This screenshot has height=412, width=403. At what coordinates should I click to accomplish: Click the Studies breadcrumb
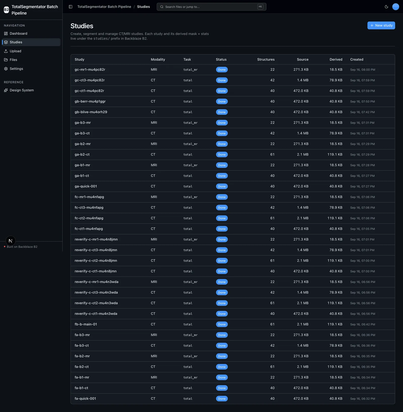[143, 7]
